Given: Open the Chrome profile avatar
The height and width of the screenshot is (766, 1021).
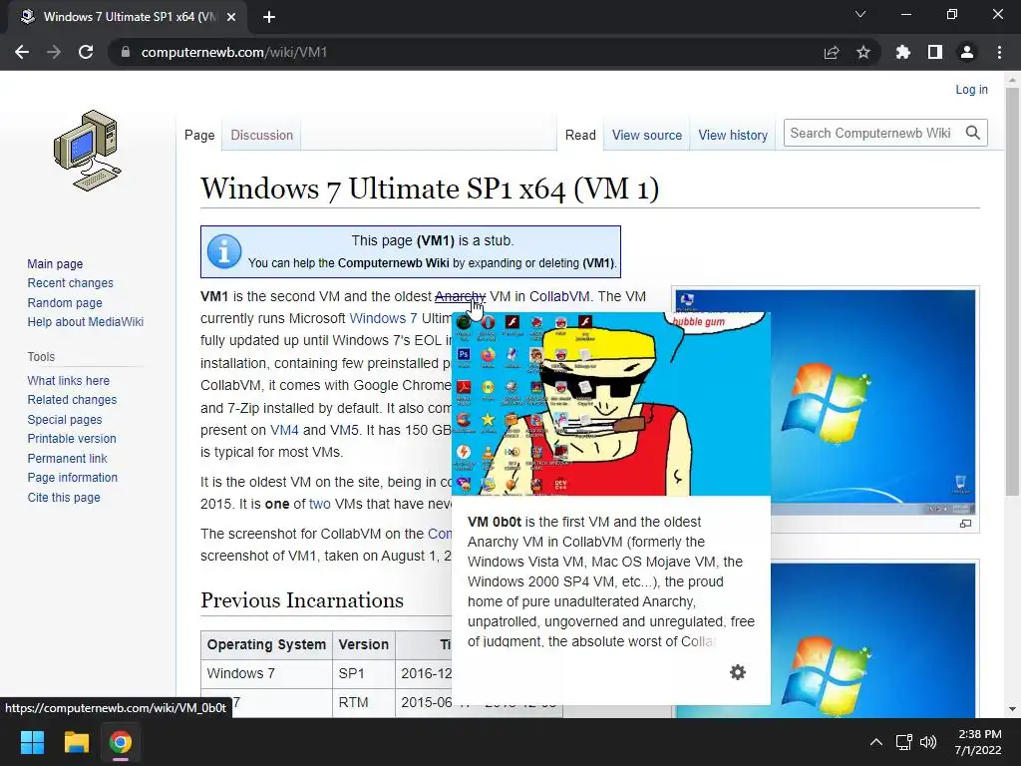Looking at the screenshot, I should click(967, 52).
